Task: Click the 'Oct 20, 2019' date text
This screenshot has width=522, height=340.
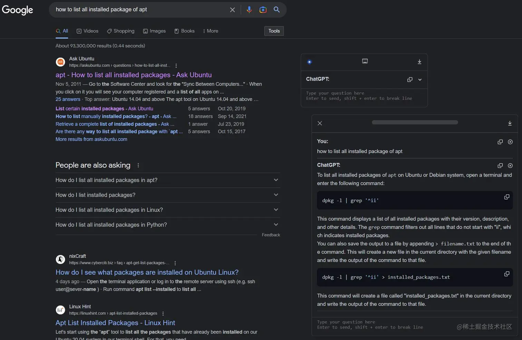Action: pyautogui.click(x=232, y=109)
